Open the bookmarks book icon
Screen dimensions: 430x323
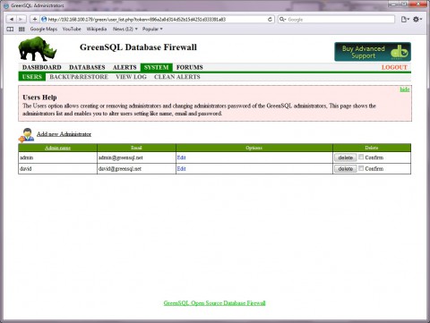pyautogui.click(x=10, y=29)
